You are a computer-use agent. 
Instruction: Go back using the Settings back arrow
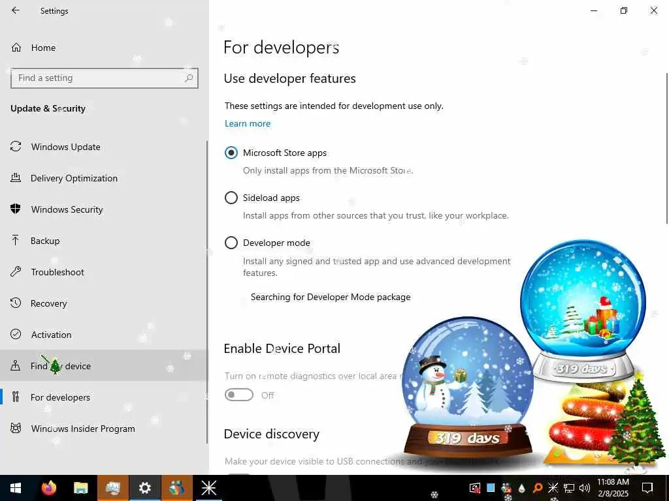16,10
